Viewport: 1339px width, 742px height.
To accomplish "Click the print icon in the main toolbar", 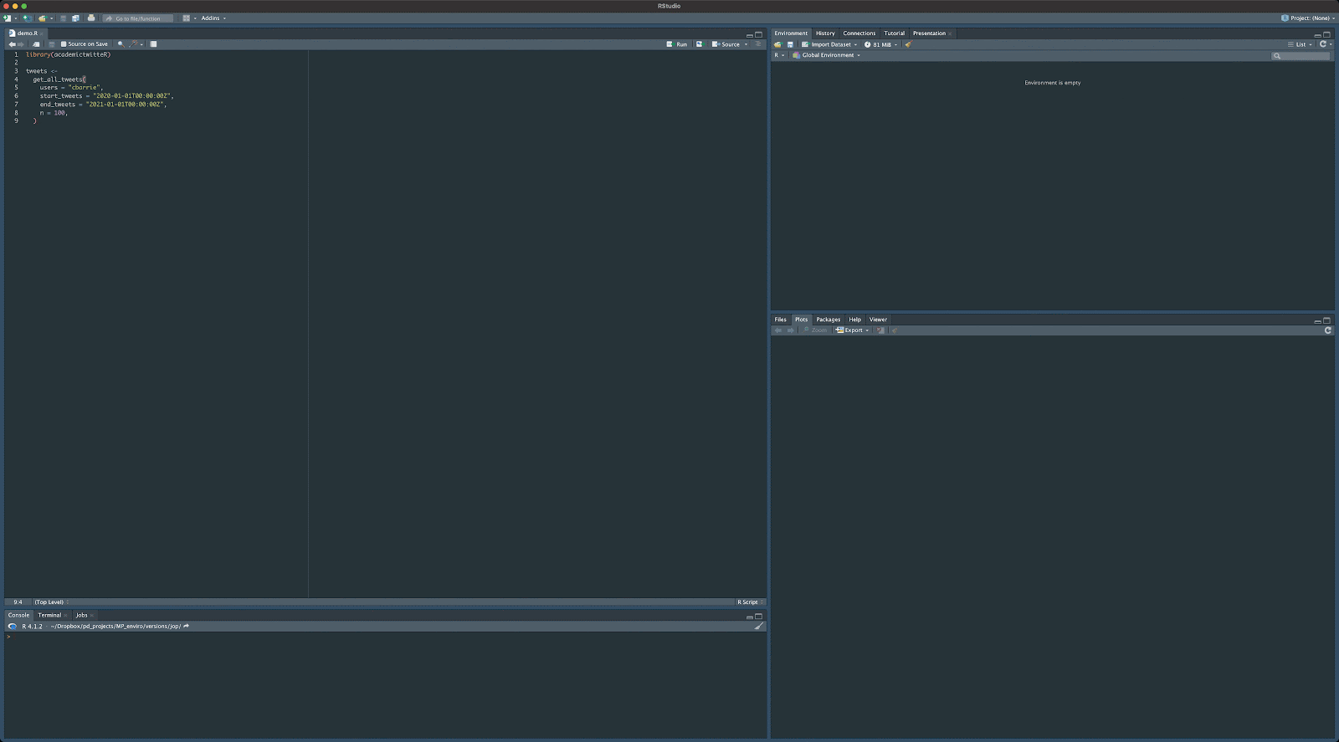I will point(91,18).
